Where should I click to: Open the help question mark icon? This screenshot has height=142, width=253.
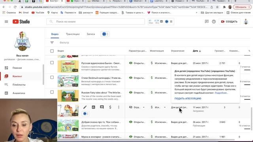point(214,22)
